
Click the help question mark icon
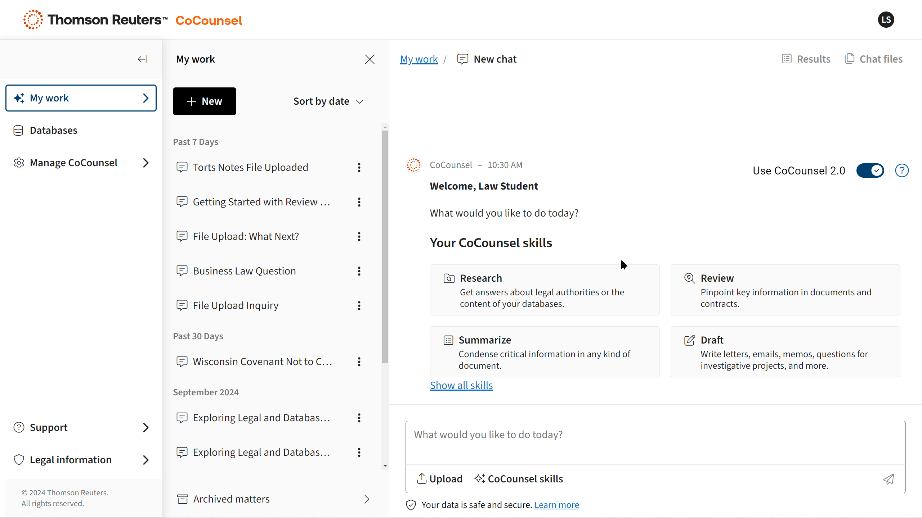[902, 171]
